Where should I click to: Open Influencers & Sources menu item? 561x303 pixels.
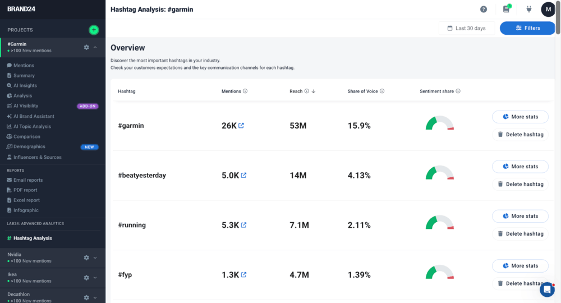(x=37, y=157)
